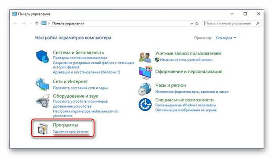Open the User Accounts people icon
Screen dimensions: 273x158
[x=145, y=57]
